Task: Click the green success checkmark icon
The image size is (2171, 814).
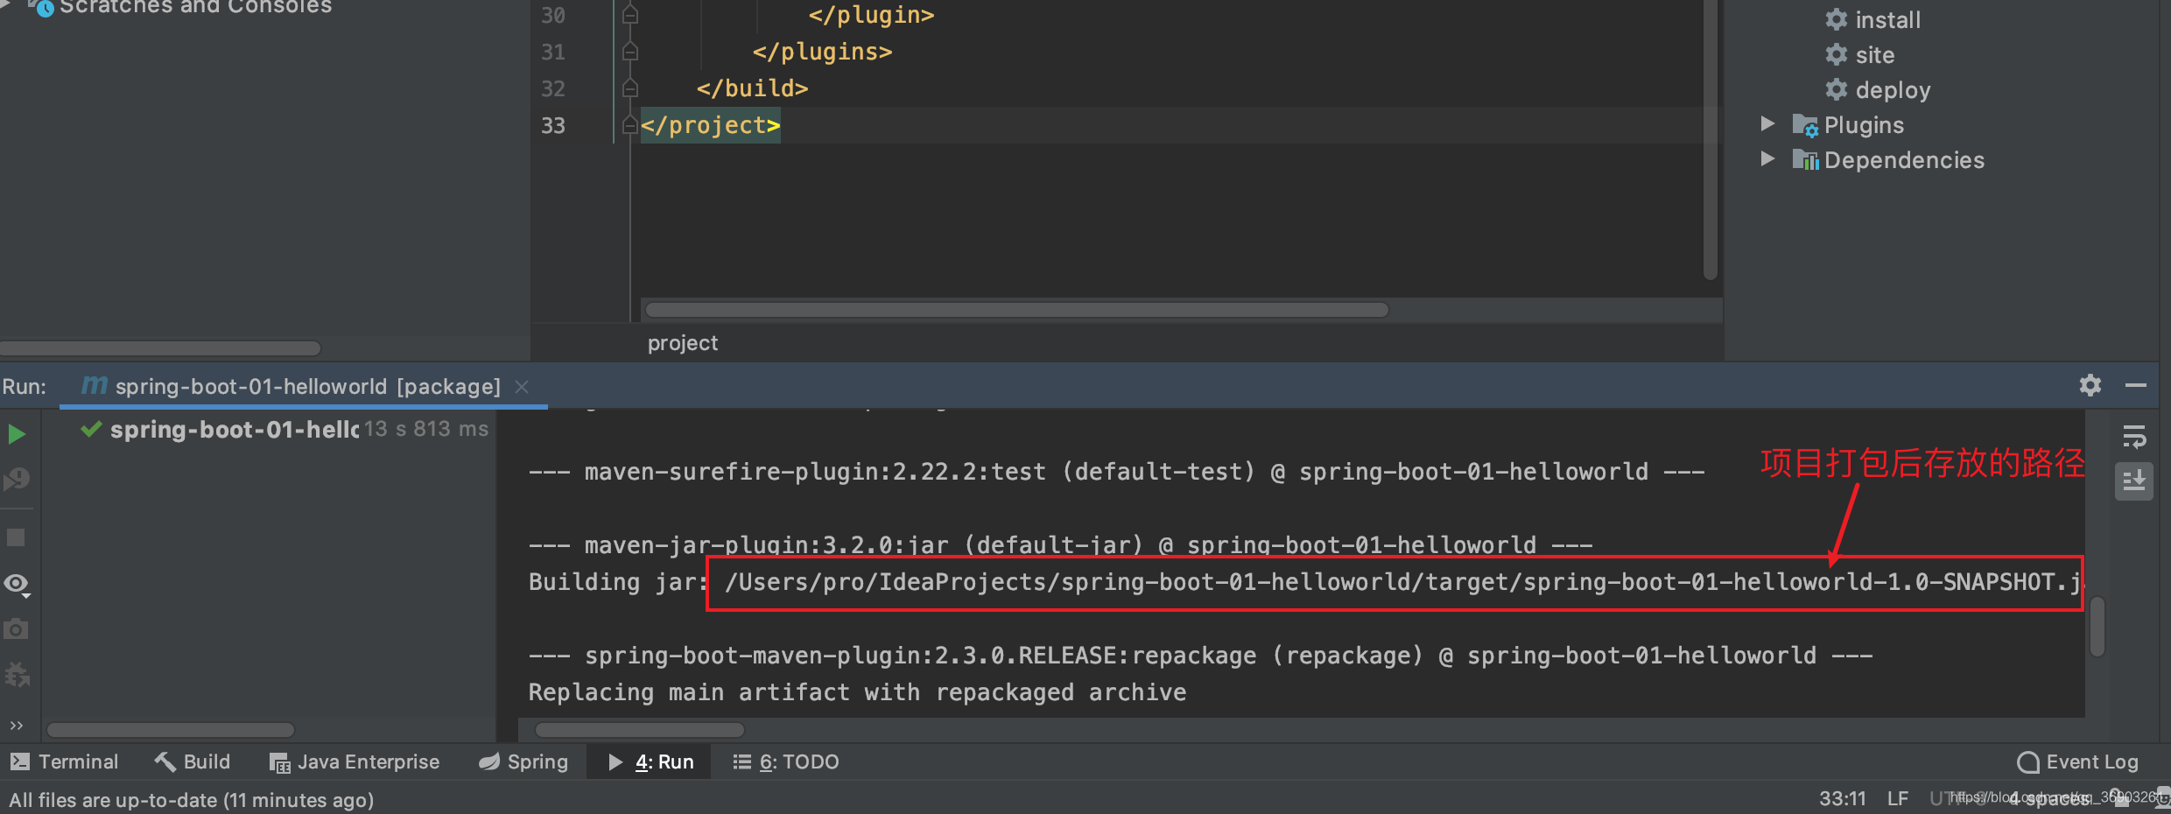Action: (x=91, y=429)
